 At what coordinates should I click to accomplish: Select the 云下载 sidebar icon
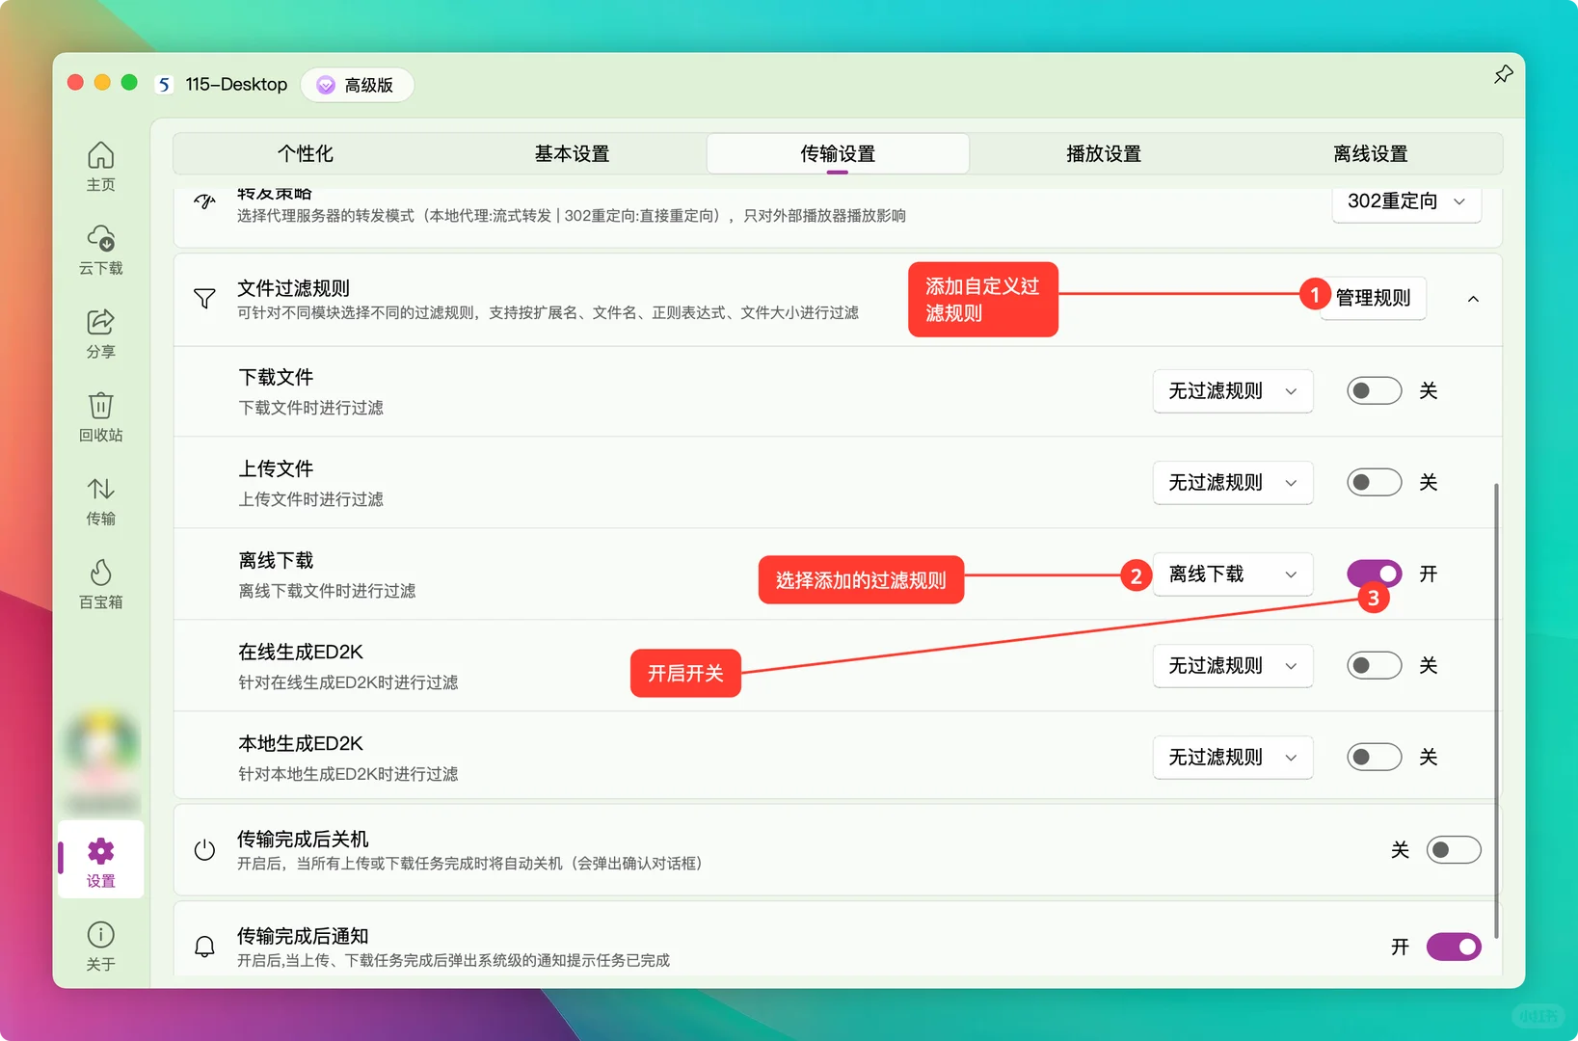(100, 249)
